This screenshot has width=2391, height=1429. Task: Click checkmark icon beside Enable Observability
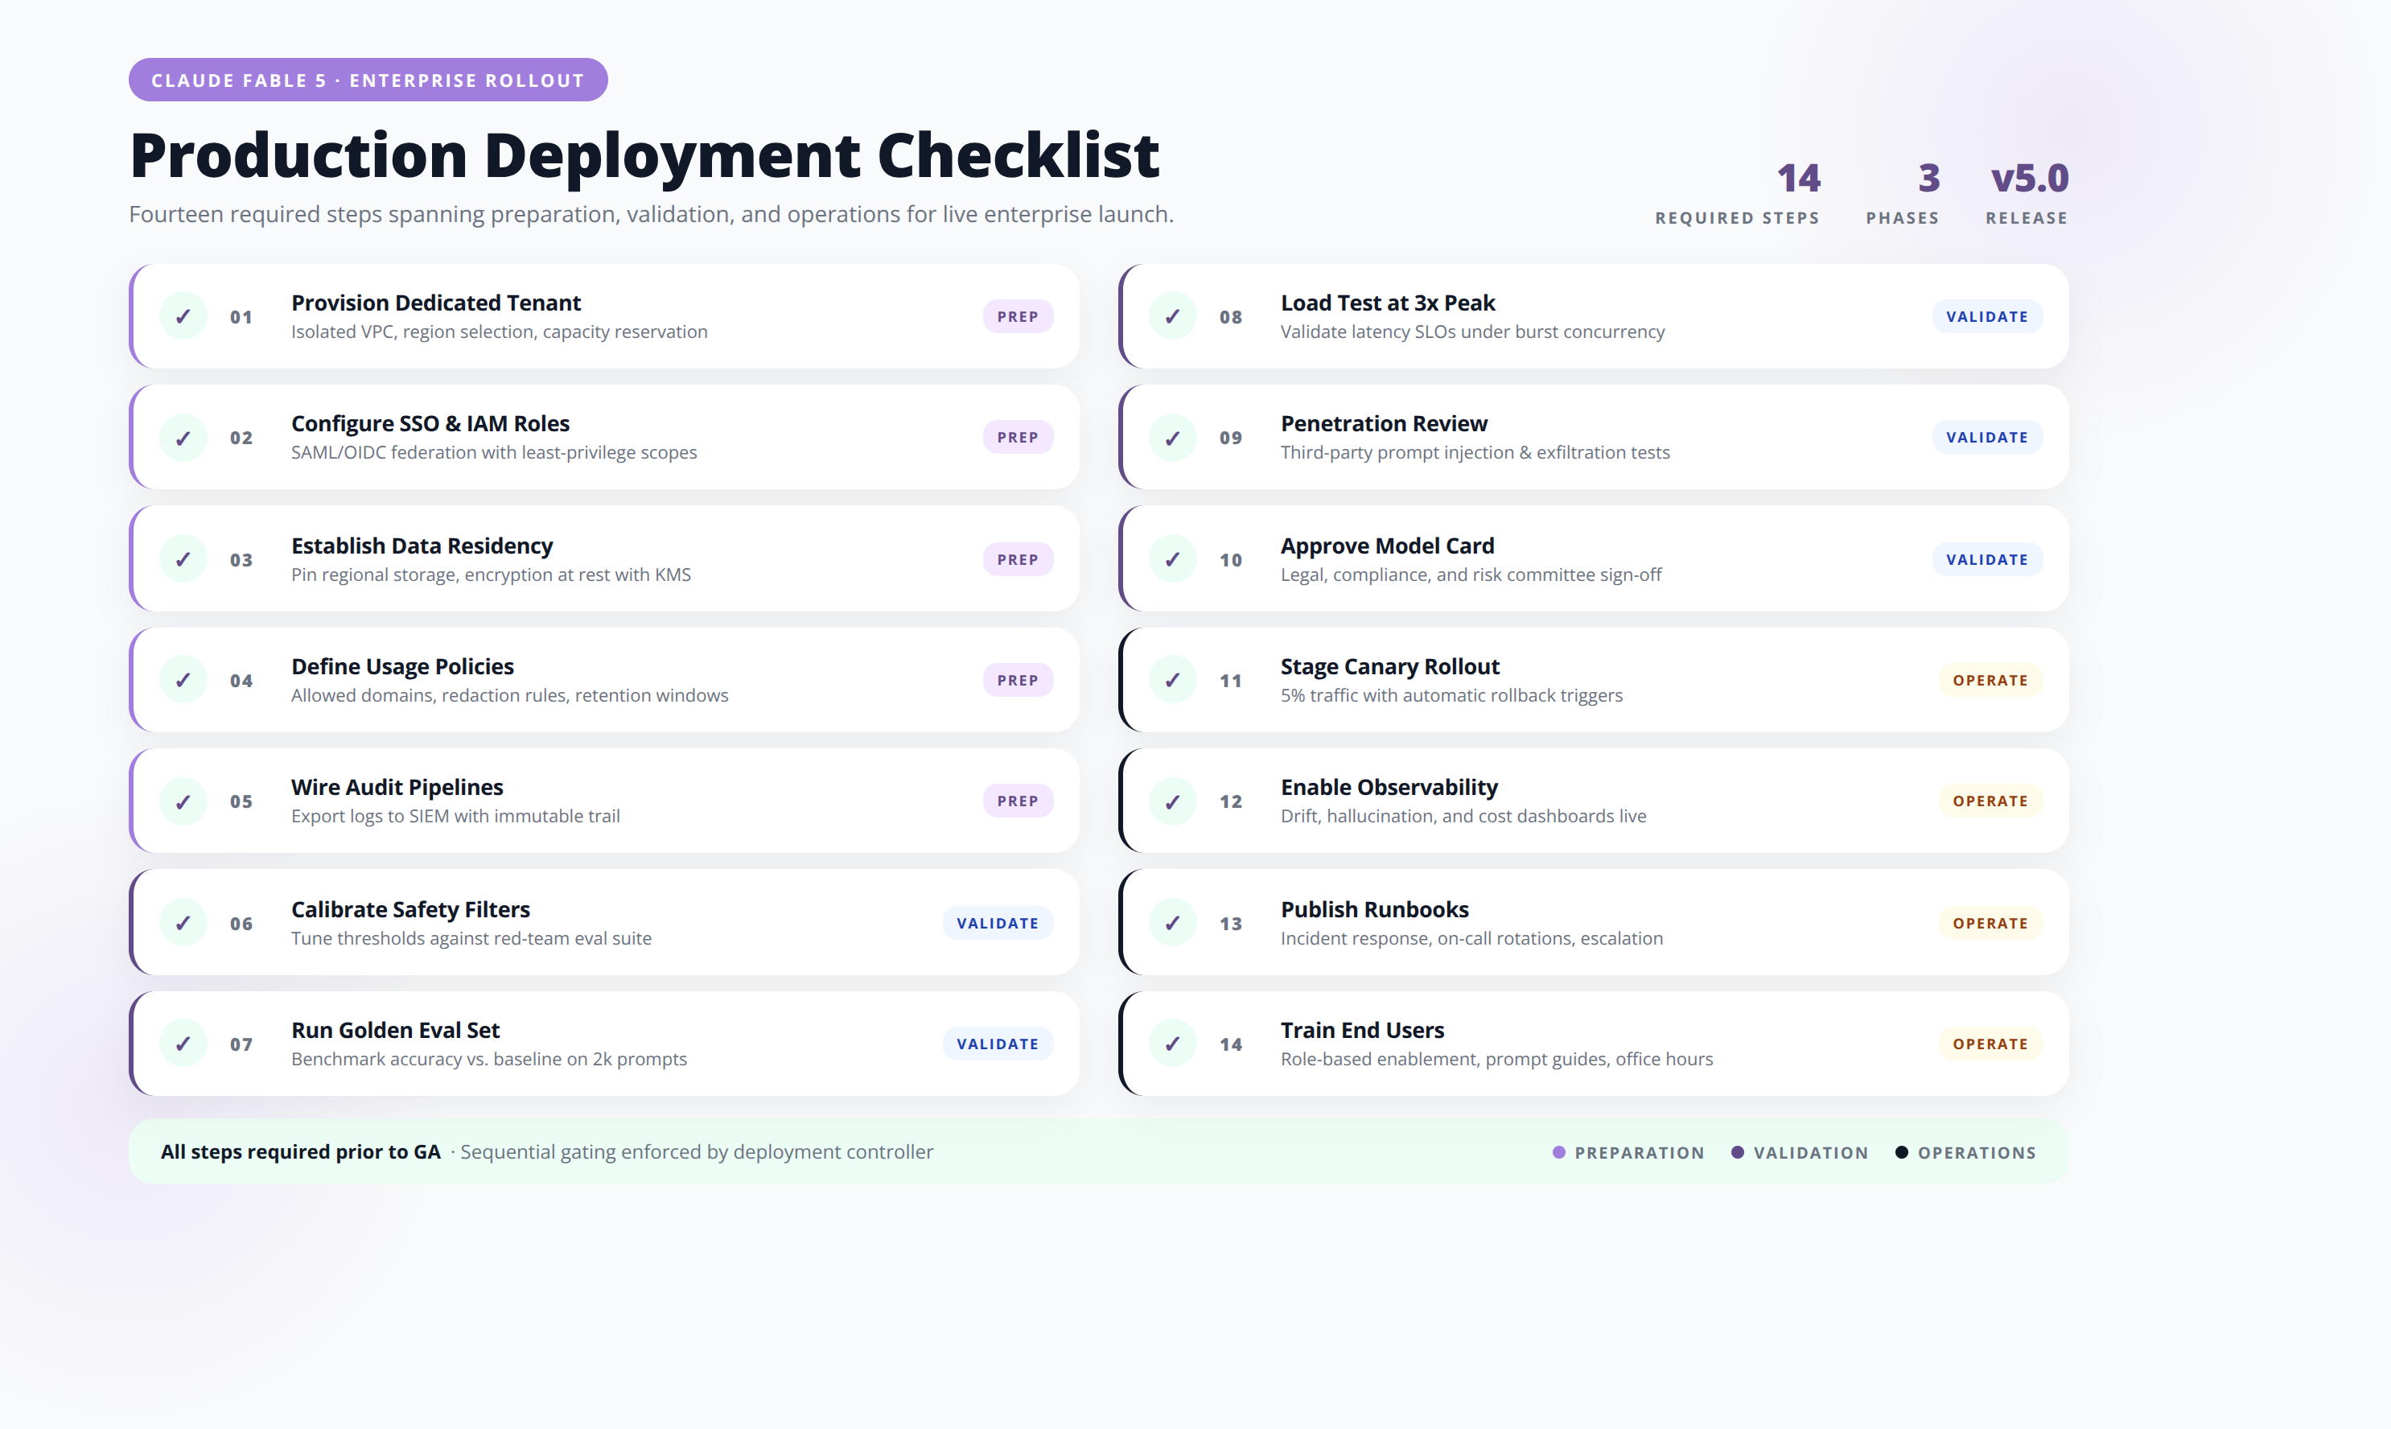(x=1172, y=801)
